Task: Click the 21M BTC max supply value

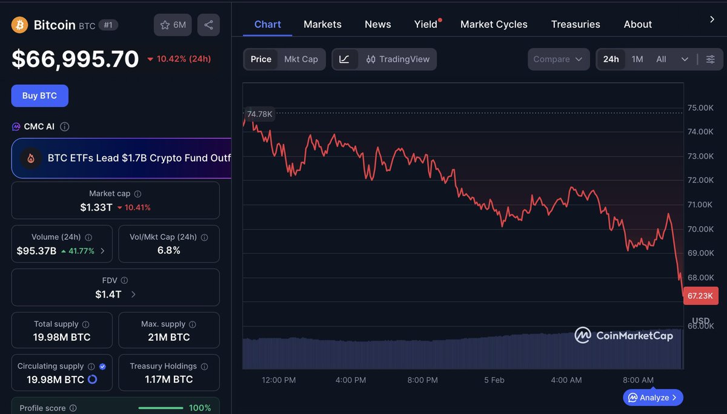Action: click(x=169, y=337)
